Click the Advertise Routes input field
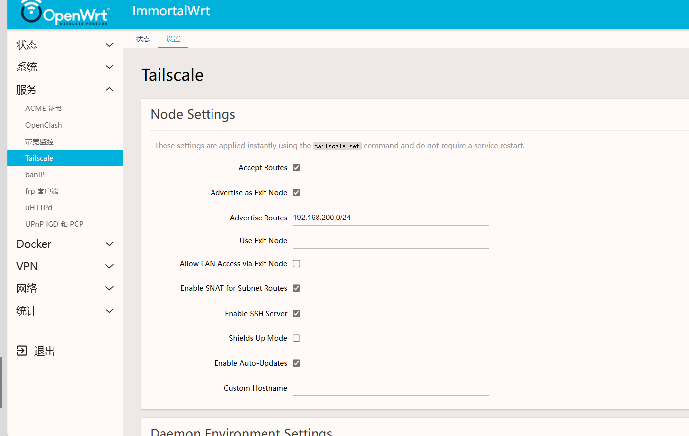Screen dimensions: 689x436 (391, 218)
